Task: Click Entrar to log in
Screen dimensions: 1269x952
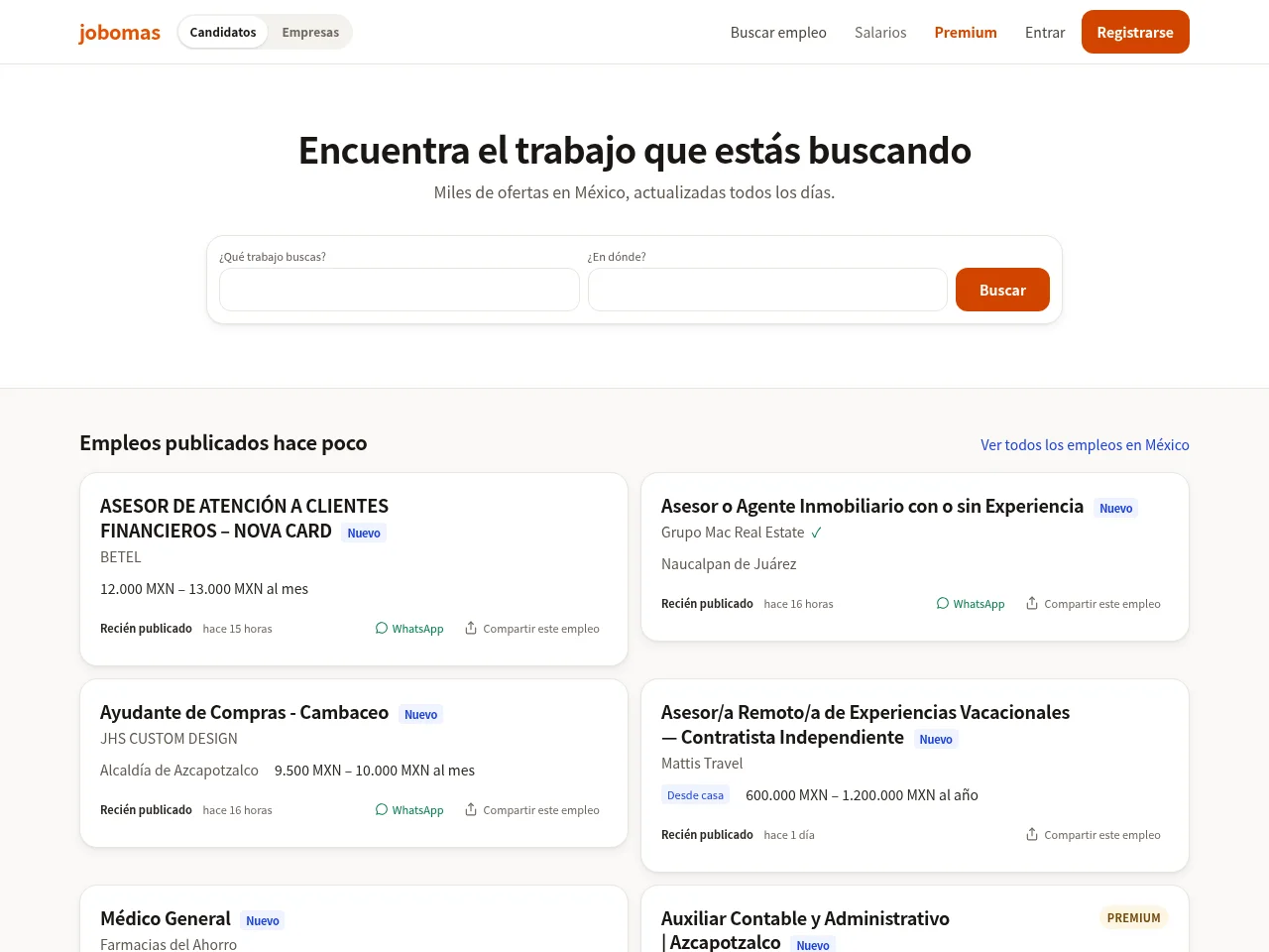Action: click(x=1045, y=32)
